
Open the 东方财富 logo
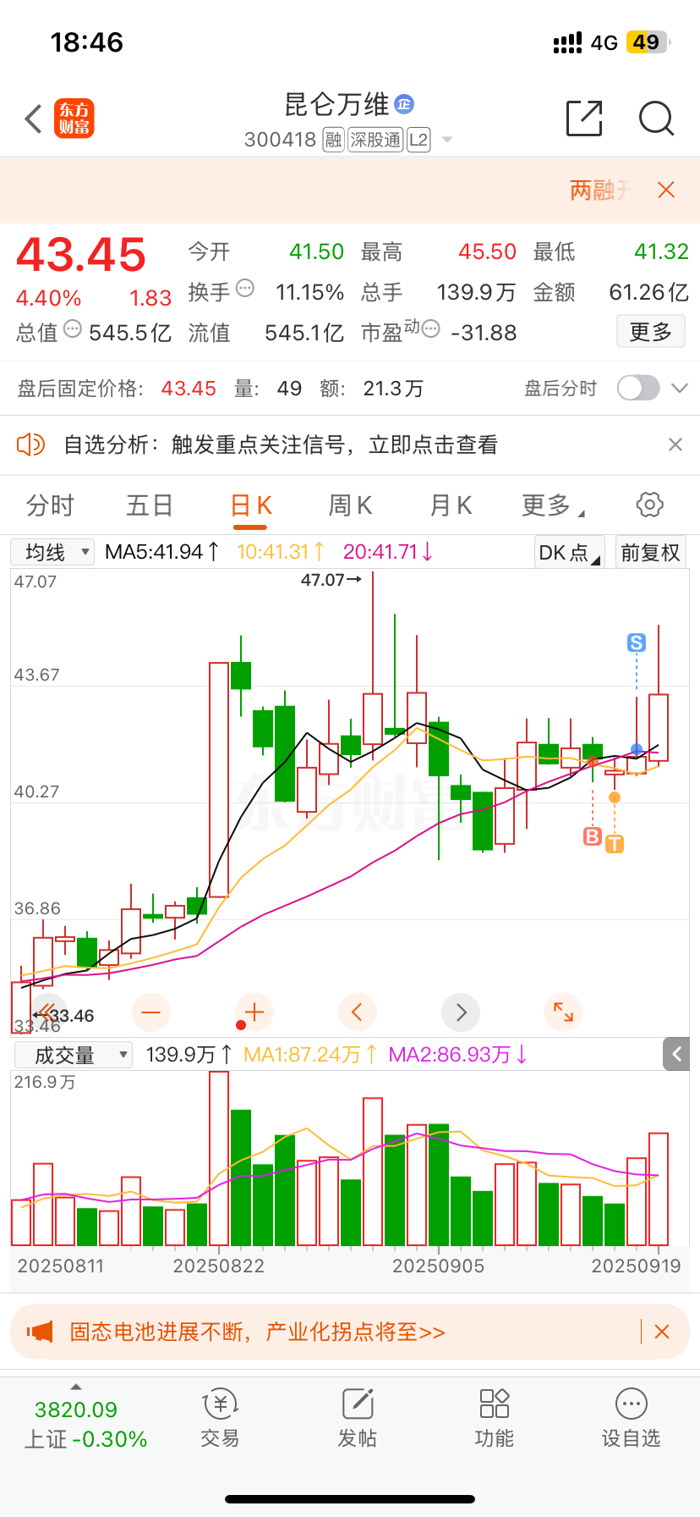pos(74,119)
